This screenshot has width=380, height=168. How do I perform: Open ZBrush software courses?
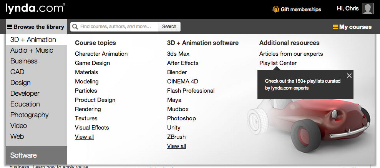click(x=176, y=137)
